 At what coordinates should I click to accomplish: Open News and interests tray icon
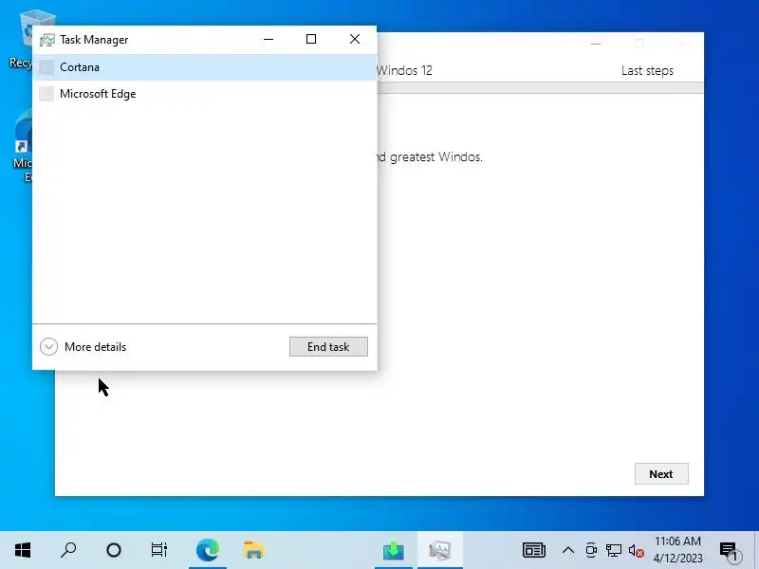coord(534,550)
